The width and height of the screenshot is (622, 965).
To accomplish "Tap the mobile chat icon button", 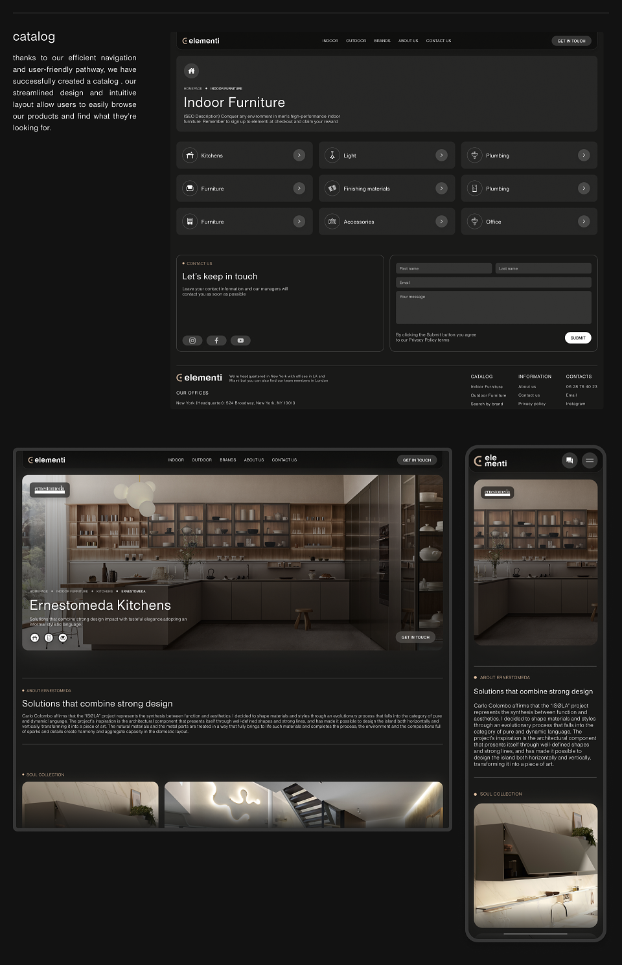I will (x=570, y=461).
